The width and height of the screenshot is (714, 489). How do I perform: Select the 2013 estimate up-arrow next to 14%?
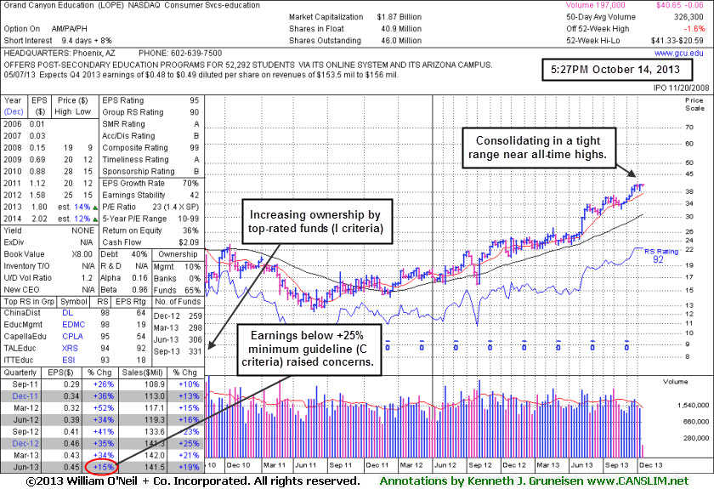coord(94,208)
